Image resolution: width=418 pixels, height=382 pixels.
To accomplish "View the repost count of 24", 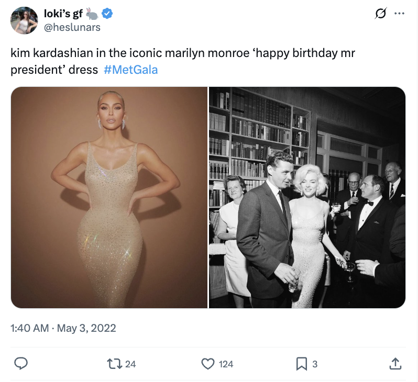I will click(130, 364).
